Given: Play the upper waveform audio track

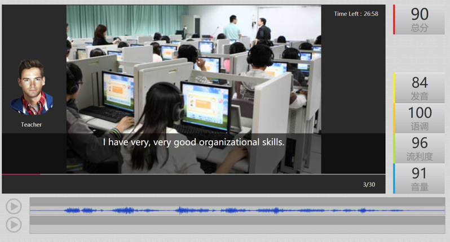Looking at the screenshot, I should click(14, 206).
